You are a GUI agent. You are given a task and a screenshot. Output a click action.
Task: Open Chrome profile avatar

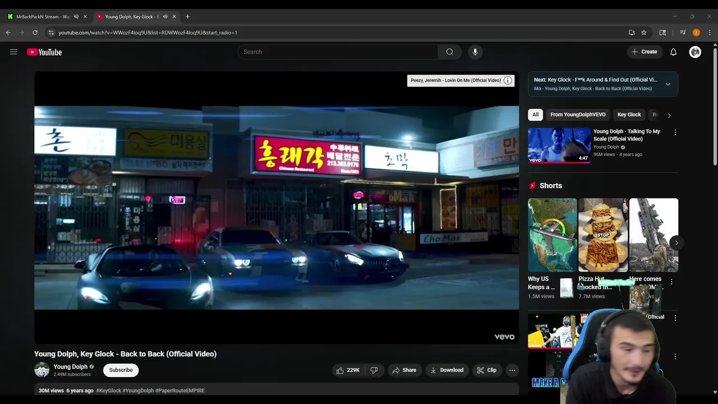point(696,33)
